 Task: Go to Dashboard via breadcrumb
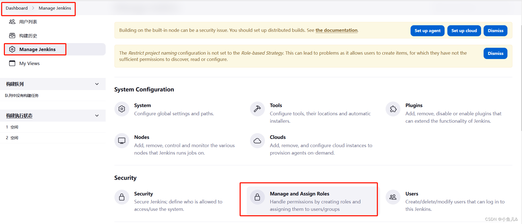(x=17, y=8)
